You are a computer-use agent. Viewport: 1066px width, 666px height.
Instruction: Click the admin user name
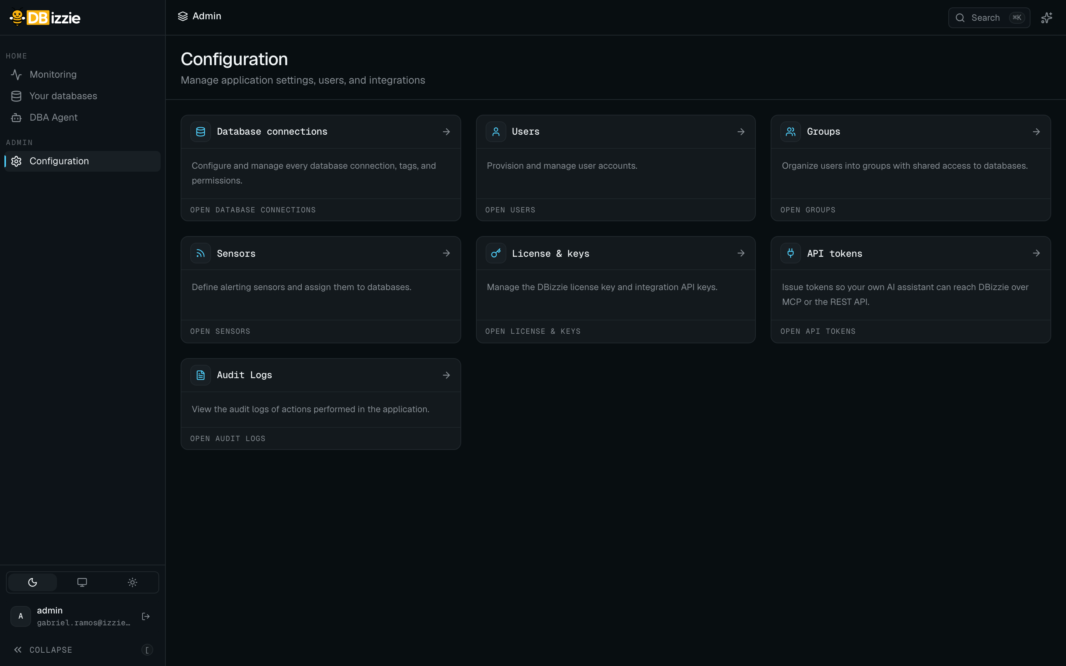point(50,610)
